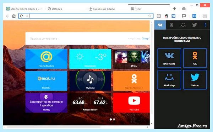Go to second tile page dot
The height and width of the screenshot is (132, 213).
pyautogui.click(x=114, y=119)
